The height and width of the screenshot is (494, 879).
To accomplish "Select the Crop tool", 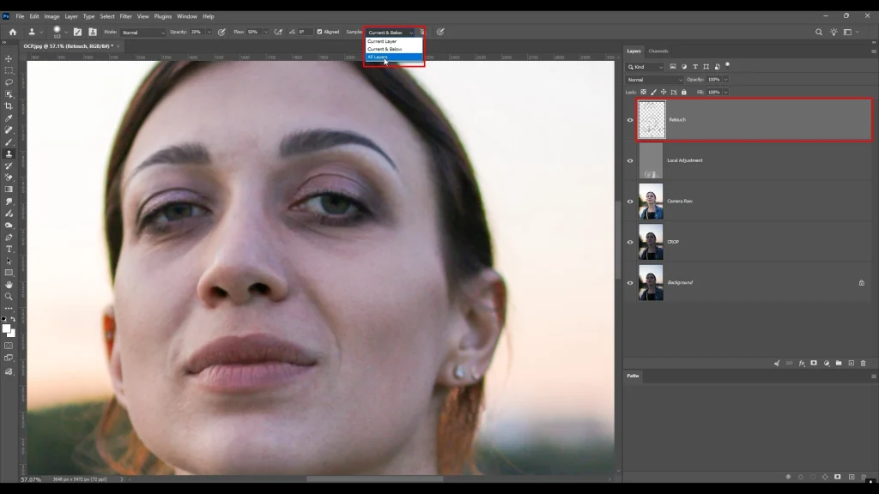I will pos(9,105).
